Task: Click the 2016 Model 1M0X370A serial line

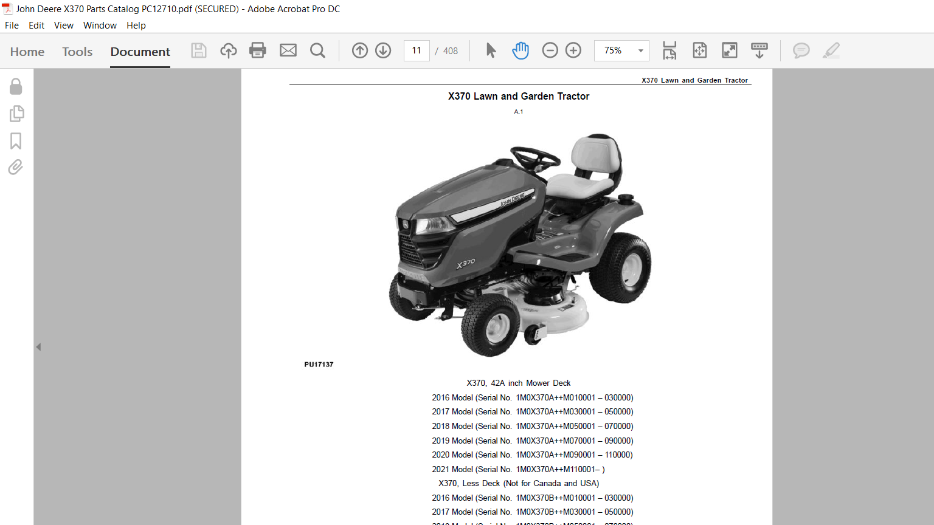Action: pyautogui.click(x=533, y=397)
